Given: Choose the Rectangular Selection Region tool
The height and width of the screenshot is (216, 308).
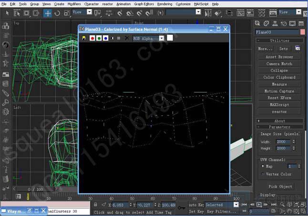Looking at the screenshot, I should (x=26, y=13).
